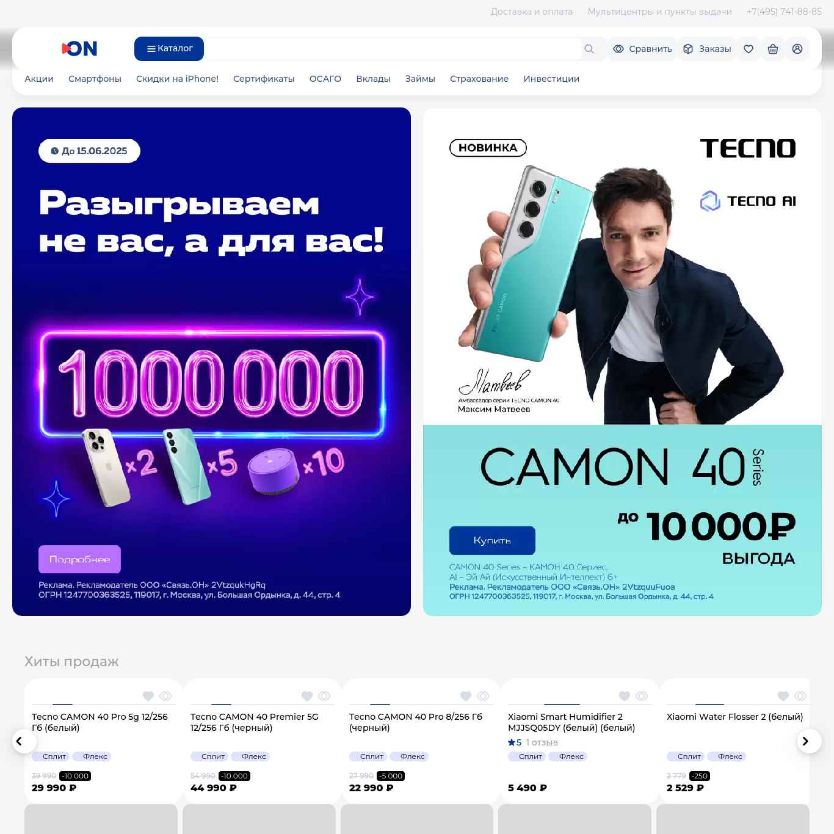Open the user profile icon
The image size is (834, 834).
point(797,49)
